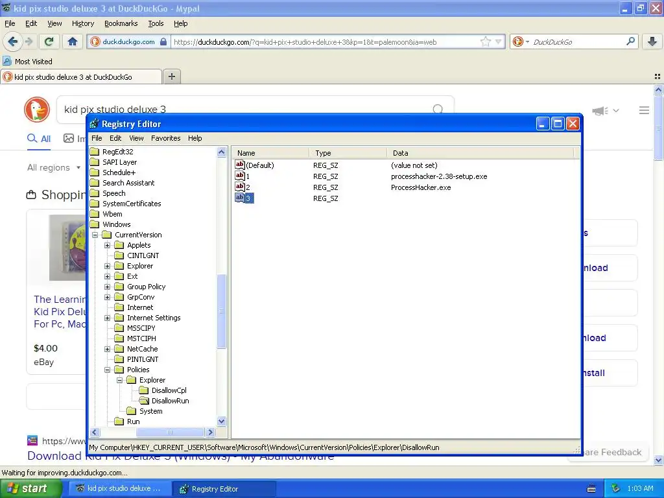Open the browser Bookmarks menu
The image size is (664, 498).
coord(121,23)
